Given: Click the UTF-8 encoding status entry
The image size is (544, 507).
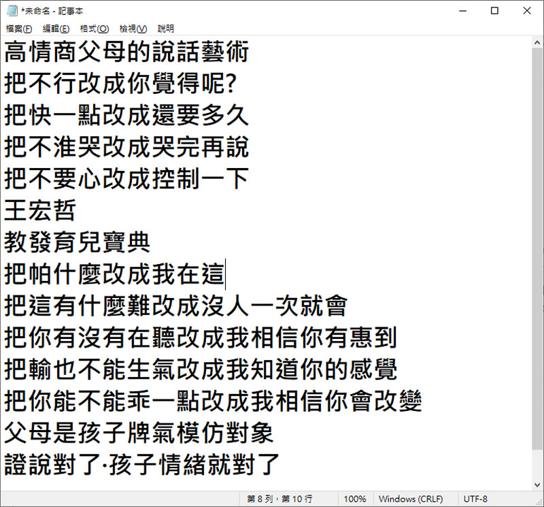Looking at the screenshot, I should 475,499.
